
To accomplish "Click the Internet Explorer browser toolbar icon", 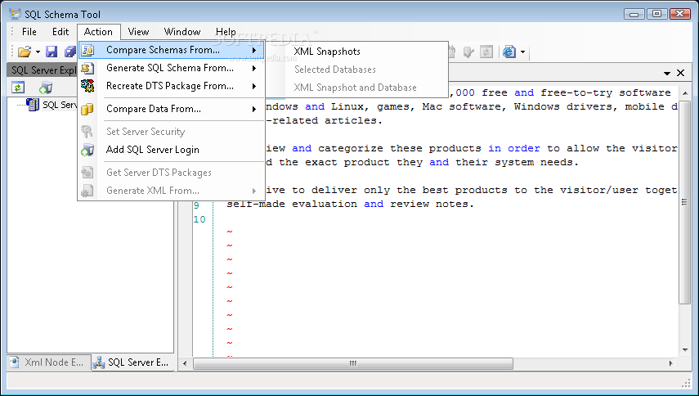I will click(509, 52).
